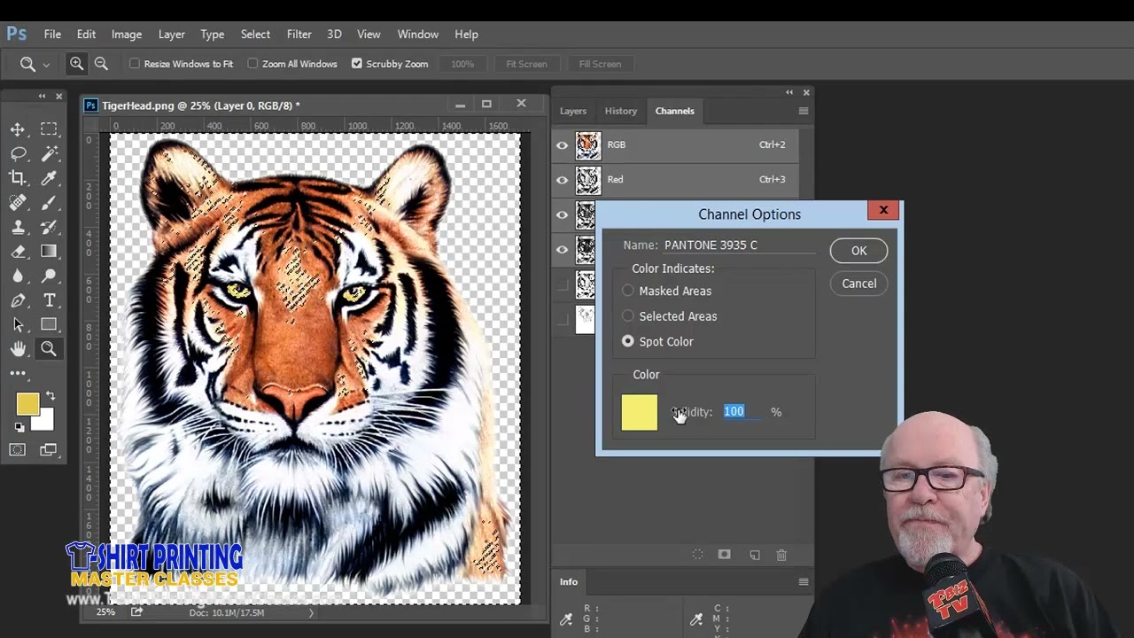Select the Lasso tool
Viewport: 1134px width, 638px height.
click(x=18, y=153)
